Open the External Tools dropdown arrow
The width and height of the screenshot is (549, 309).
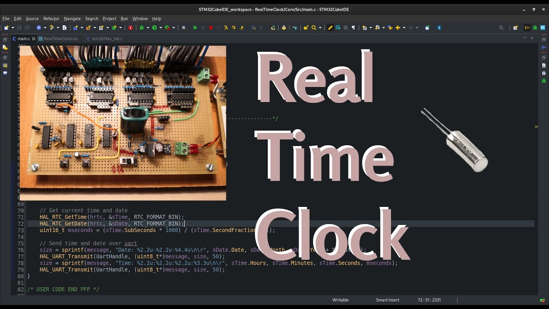click(174, 27)
